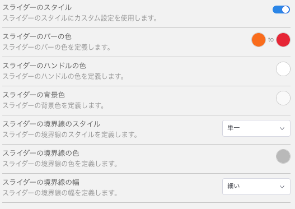Open the orange start color of slider bar
This screenshot has width=295, height=209.
[259, 40]
